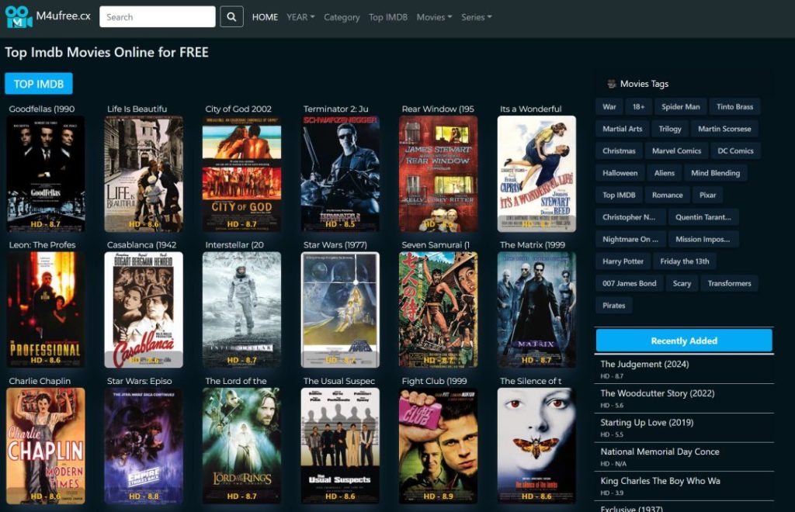Open the Leon The Professional poster
Image resolution: width=795 pixels, height=512 pixels.
(46, 310)
